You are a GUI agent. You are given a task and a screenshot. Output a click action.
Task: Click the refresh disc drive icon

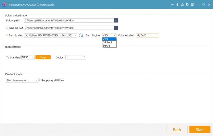(81, 35)
